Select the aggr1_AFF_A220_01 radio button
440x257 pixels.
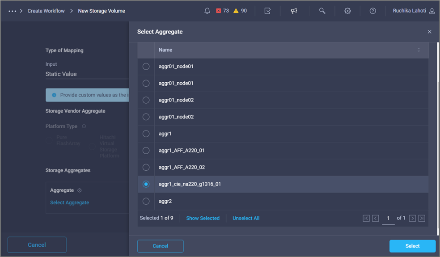(146, 151)
